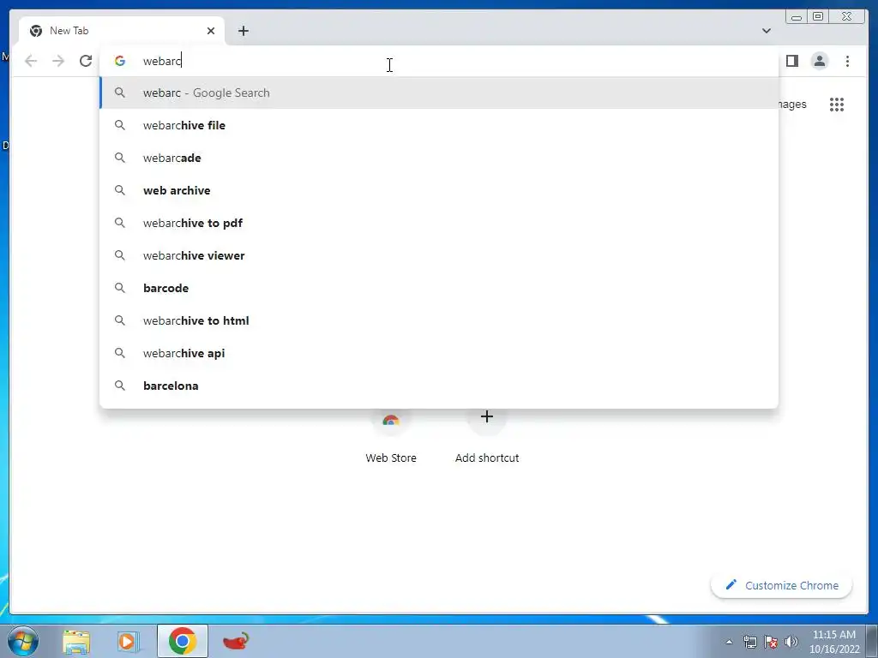Click the Google logo icon in the omnibox
The image size is (878, 658).
click(120, 61)
